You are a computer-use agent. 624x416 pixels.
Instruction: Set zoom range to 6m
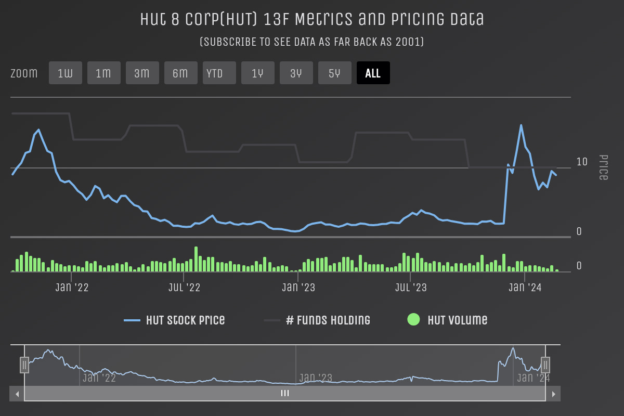[x=181, y=73]
